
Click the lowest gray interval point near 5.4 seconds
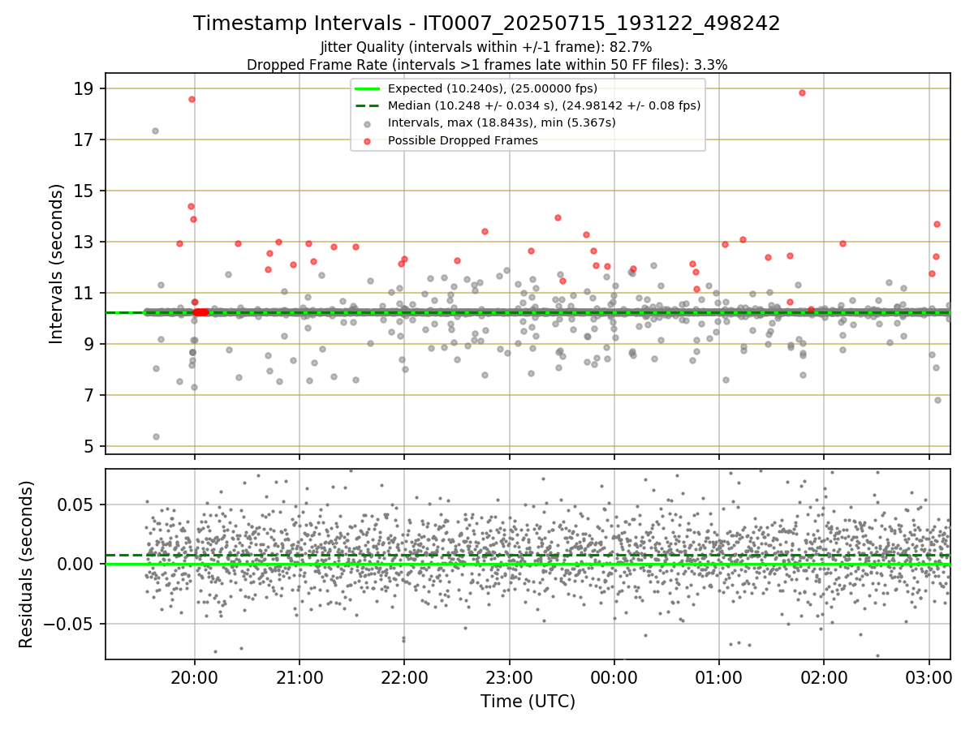click(x=156, y=436)
